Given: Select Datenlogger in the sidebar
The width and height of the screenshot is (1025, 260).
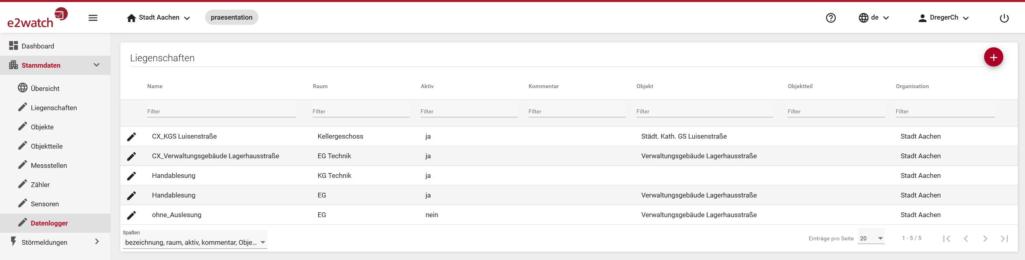Looking at the screenshot, I should click(x=55, y=223).
